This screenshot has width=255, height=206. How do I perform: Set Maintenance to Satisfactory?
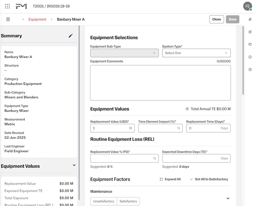pos(128,201)
